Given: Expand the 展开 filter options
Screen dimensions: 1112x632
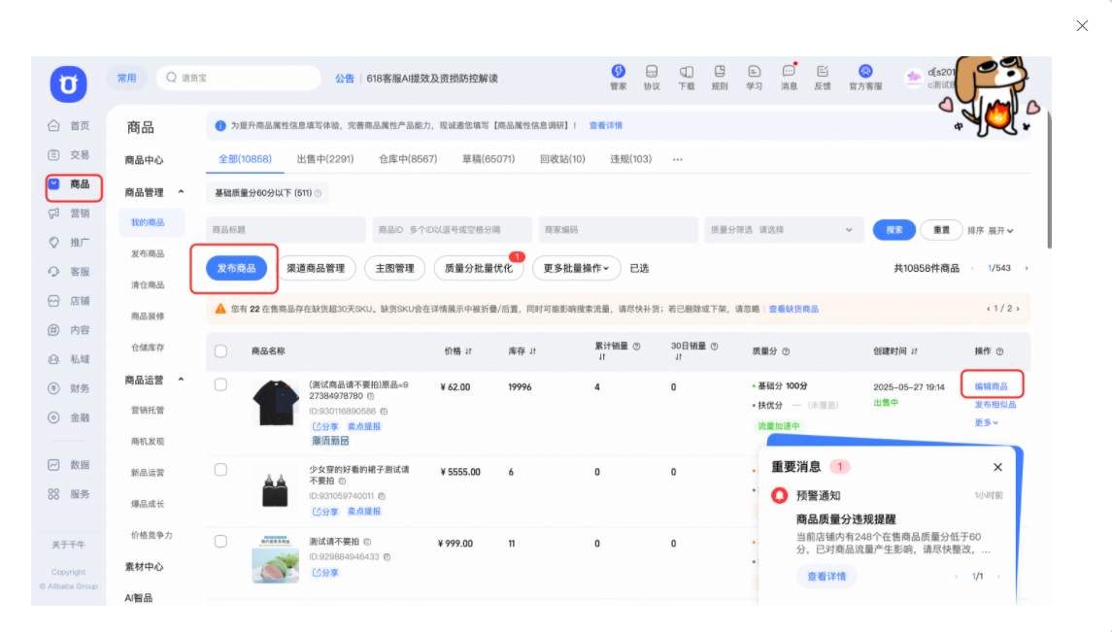Looking at the screenshot, I should pos(1000,230).
